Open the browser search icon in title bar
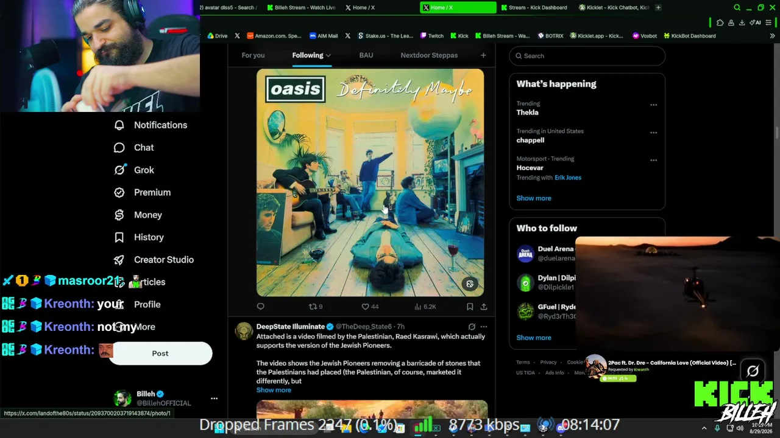 point(737,7)
